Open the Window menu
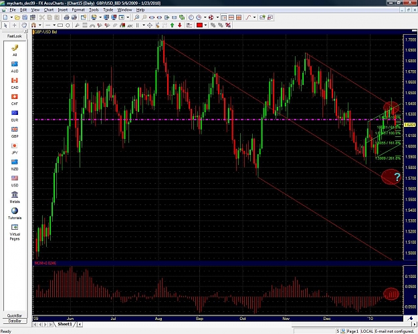This screenshot has height=334, width=418. point(124,10)
